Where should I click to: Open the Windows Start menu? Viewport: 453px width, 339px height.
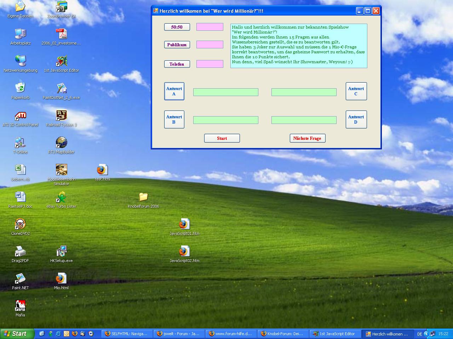click(17, 334)
